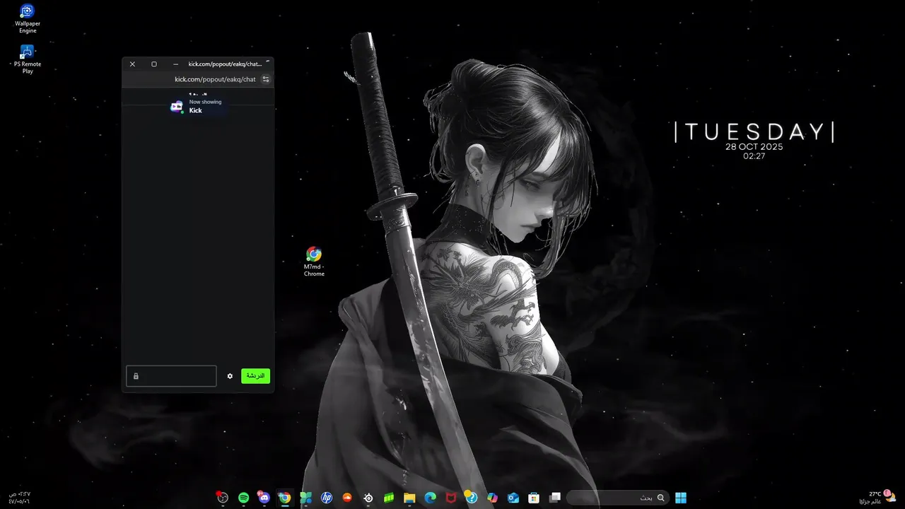Minimize the Kick chat popout window
Screen dimensions: 905x509
tap(176, 64)
